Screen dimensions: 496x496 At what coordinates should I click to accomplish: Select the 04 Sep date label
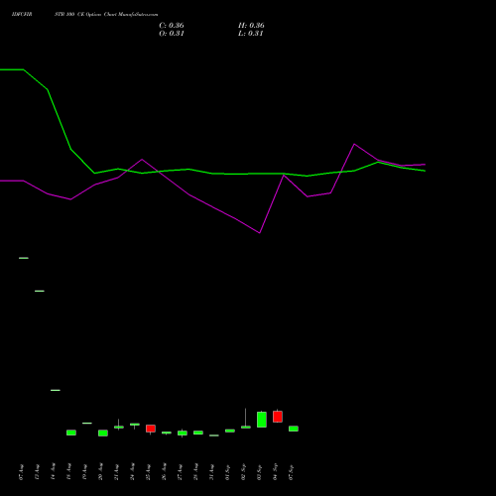click(275, 472)
